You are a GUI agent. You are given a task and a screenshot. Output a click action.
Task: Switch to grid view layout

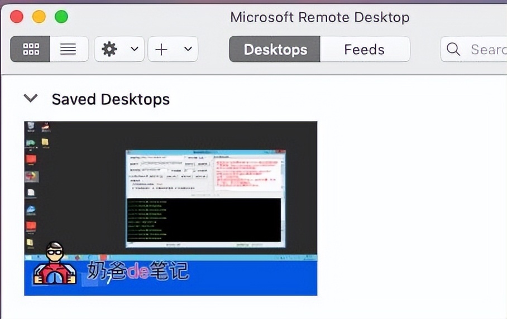pos(30,49)
